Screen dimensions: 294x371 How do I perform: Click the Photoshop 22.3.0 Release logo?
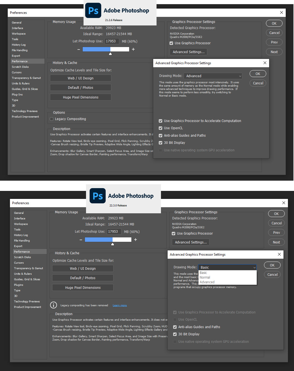(x=98, y=196)
